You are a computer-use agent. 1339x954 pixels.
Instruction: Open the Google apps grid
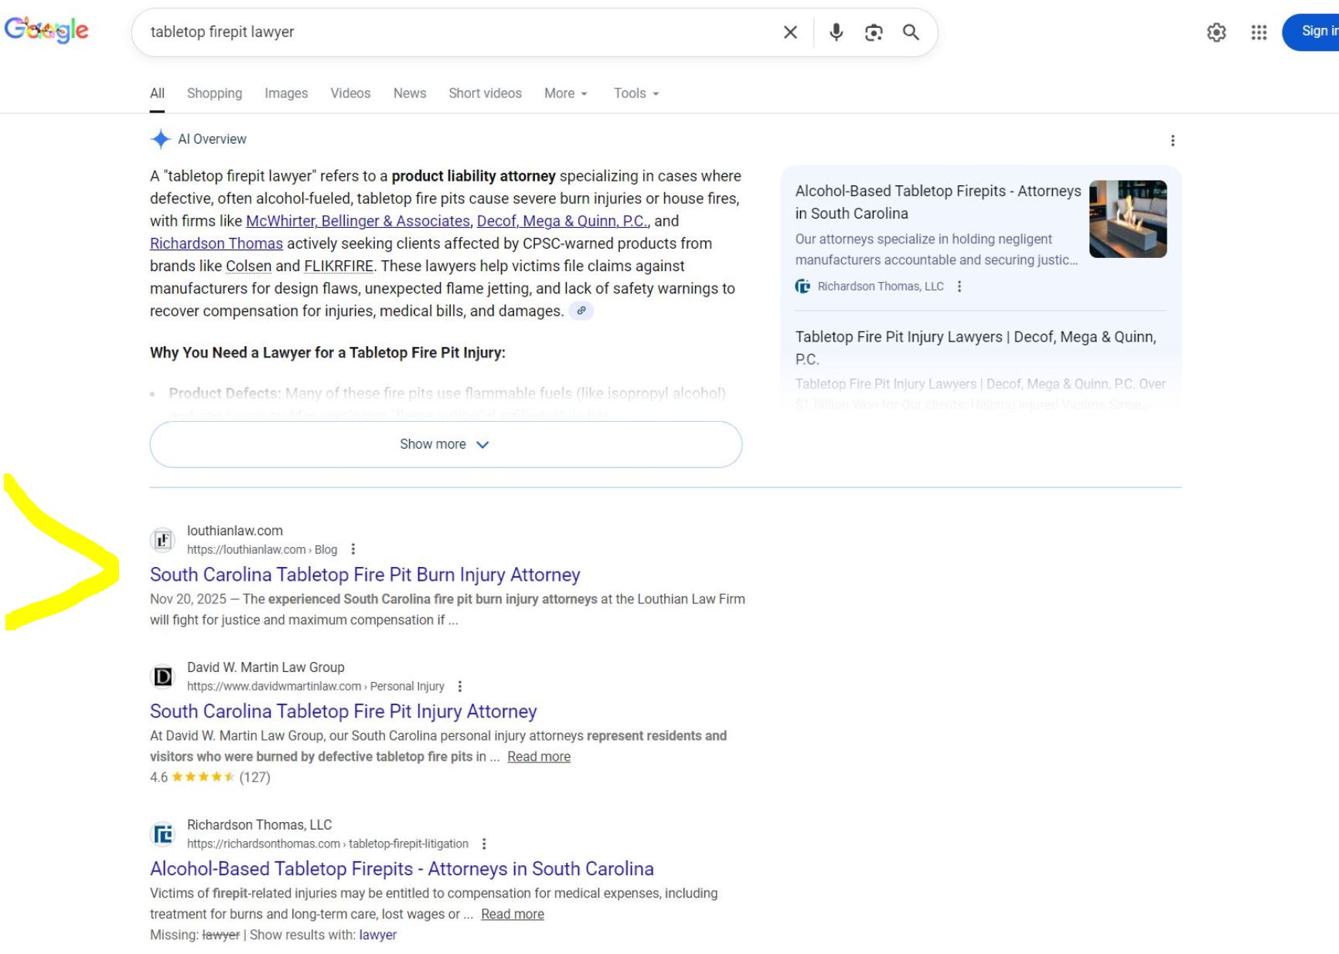click(1259, 32)
